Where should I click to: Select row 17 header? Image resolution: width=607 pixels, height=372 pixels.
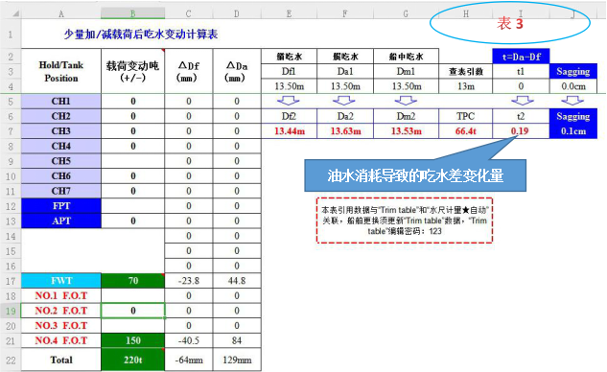[11, 281]
